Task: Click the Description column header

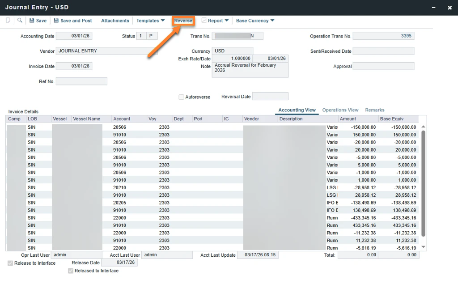Action: point(307,119)
